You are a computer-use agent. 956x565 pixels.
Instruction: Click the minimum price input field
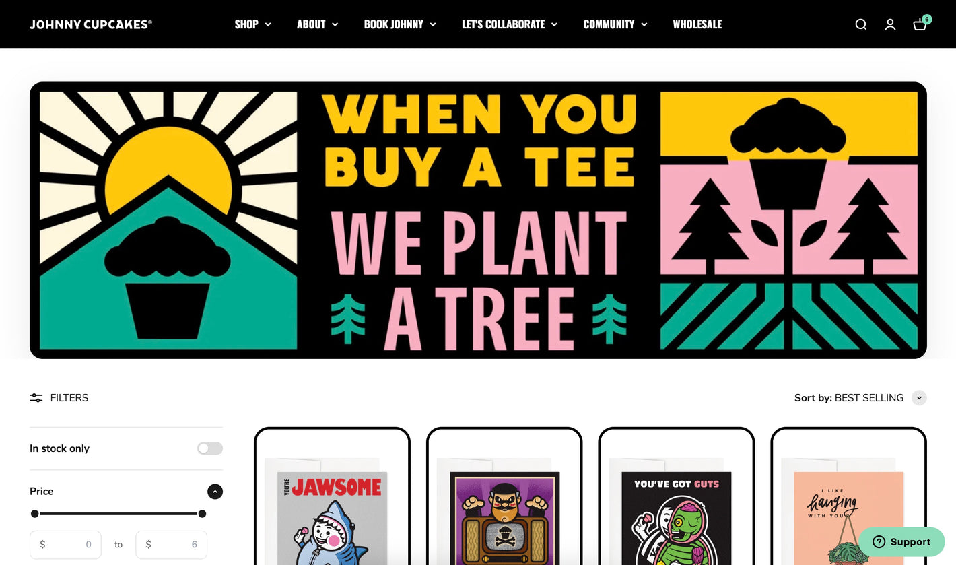(65, 545)
